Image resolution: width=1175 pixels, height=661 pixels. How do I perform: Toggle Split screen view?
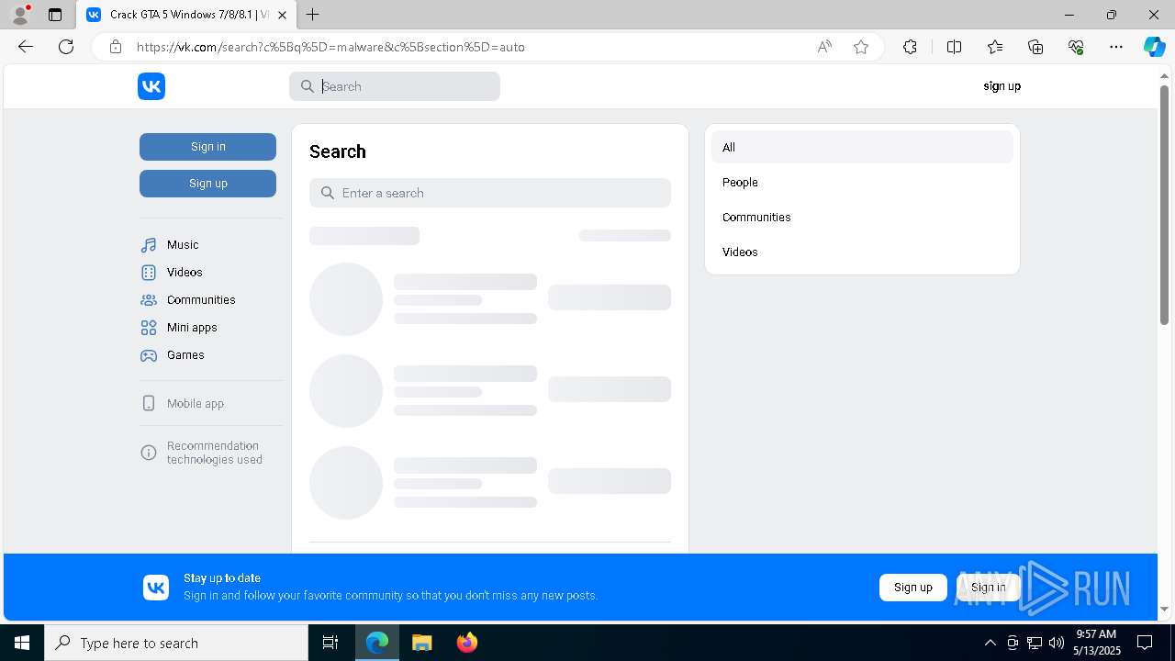(954, 47)
